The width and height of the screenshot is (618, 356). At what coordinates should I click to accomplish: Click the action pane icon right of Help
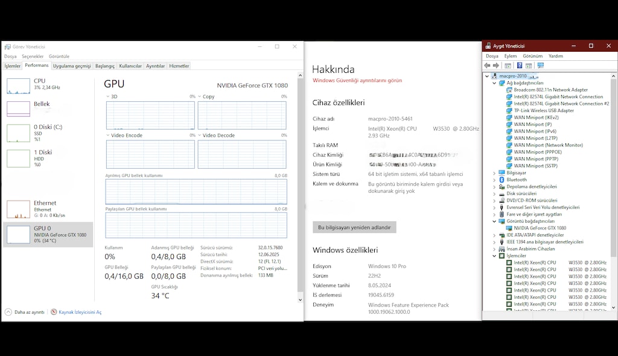coord(529,66)
